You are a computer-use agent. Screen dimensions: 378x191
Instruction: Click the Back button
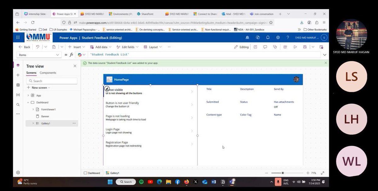(25, 47)
